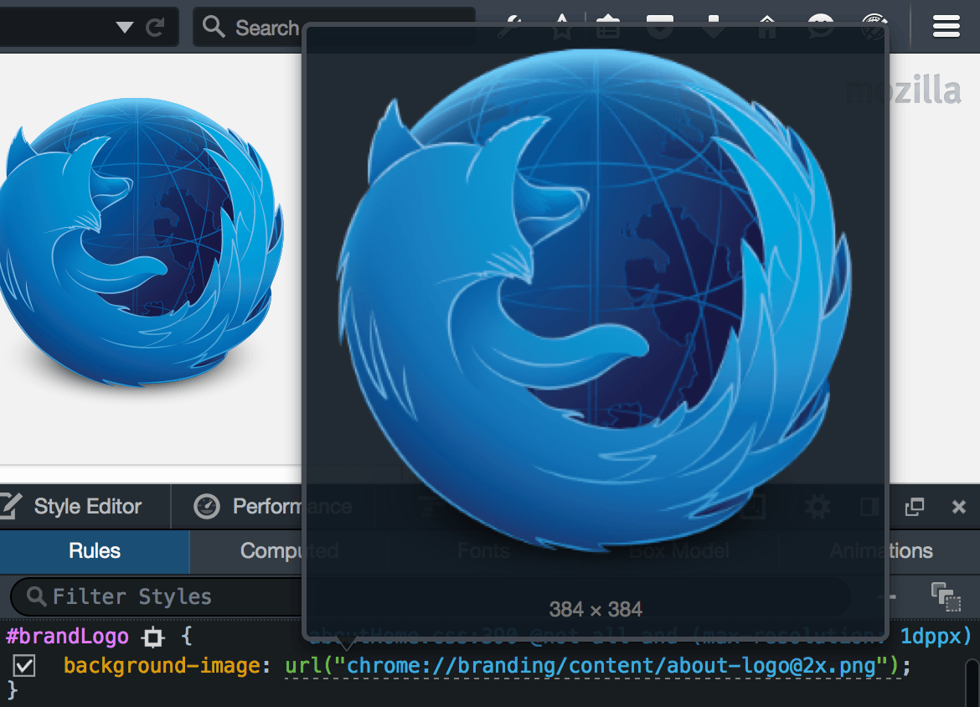Click the about-logo@2x.png URL link
The width and height of the screenshot is (980, 707).
click(616, 666)
